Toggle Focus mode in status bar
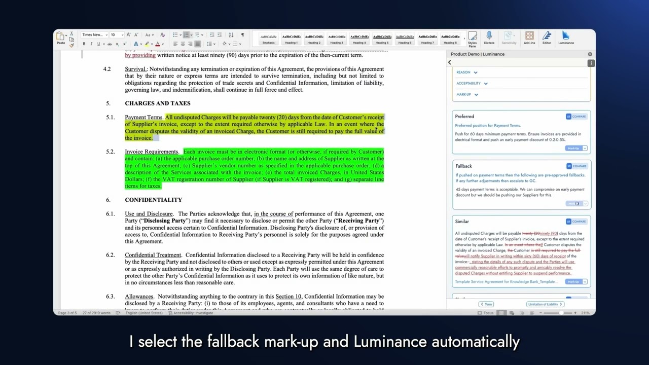 485,313
